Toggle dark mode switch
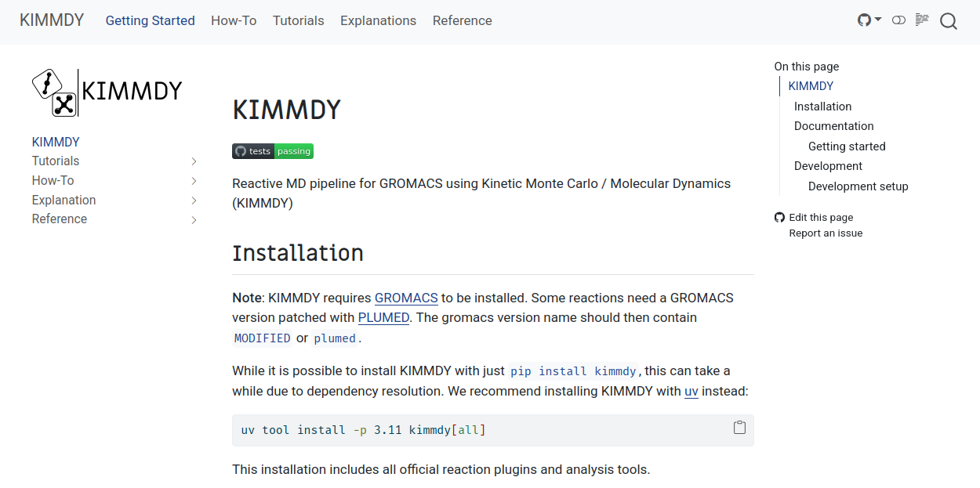Viewport: 980px width, 488px height. point(898,20)
